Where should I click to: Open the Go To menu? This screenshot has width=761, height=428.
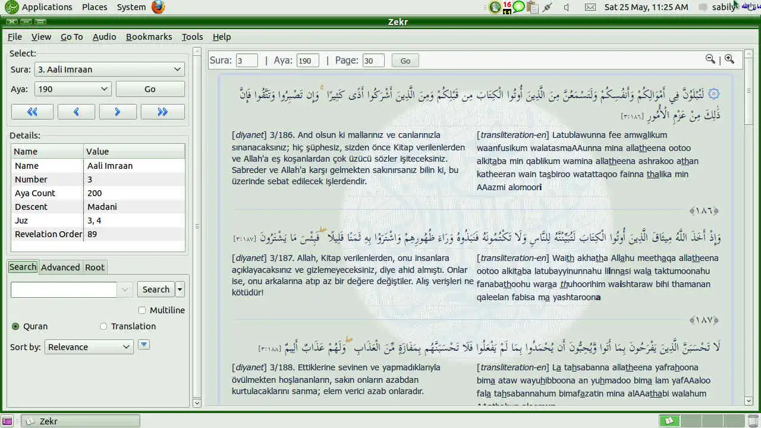click(x=72, y=37)
